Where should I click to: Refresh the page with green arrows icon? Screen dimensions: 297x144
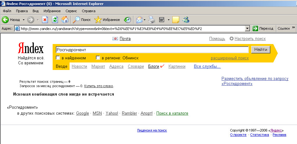(x=55, y=20)
